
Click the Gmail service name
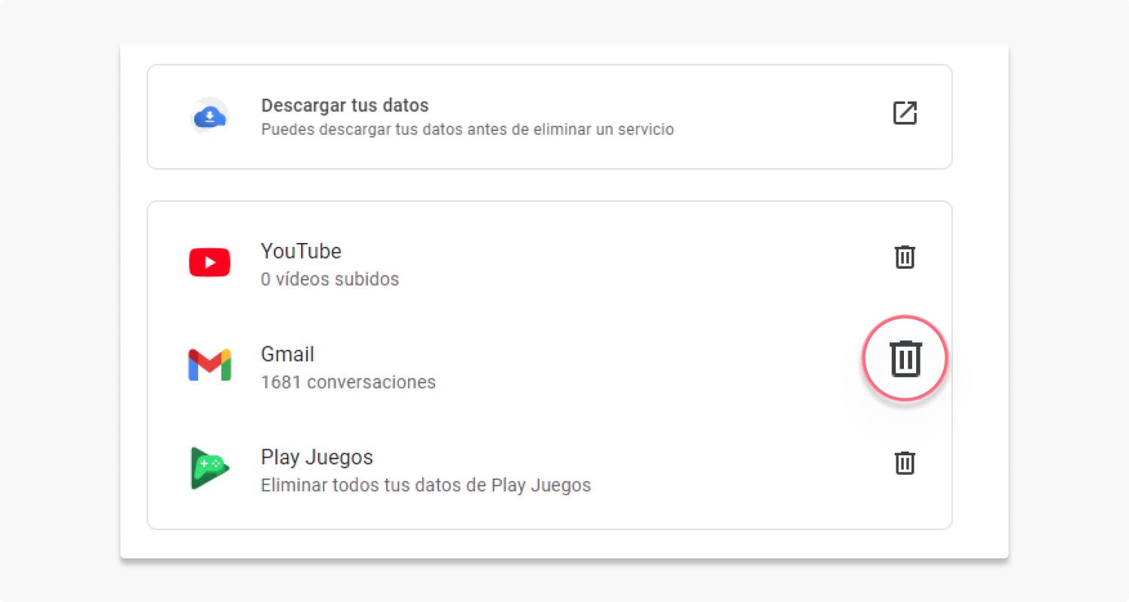click(288, 354)
